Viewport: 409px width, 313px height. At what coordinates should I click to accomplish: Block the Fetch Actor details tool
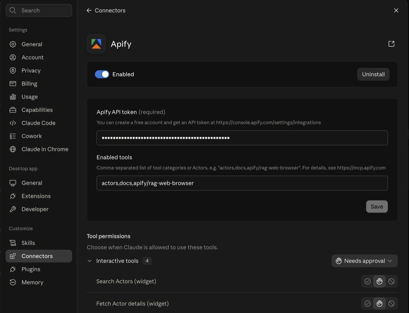(391, 303)
